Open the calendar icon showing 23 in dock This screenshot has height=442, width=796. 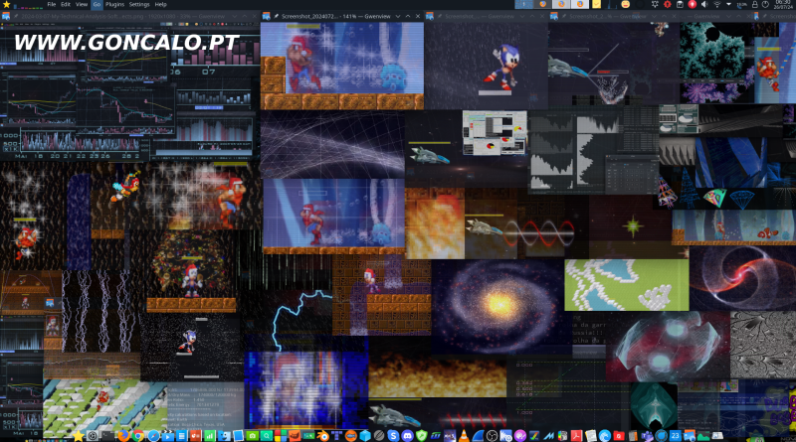(674, 435)
